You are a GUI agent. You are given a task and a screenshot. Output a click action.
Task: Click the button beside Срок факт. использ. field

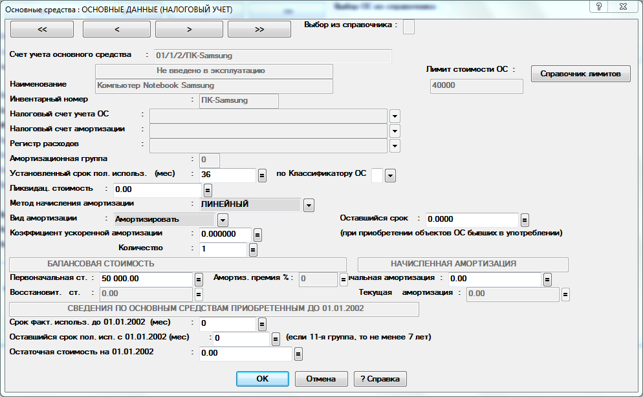(x=263, y=324)
